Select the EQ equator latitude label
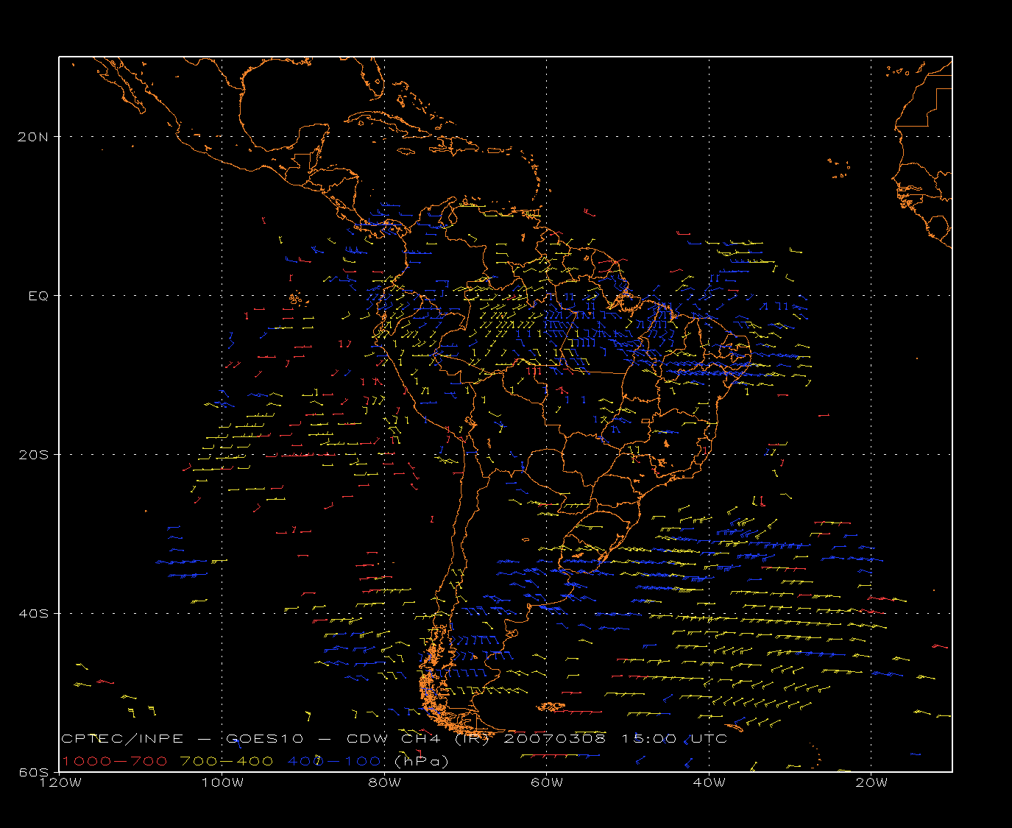Image resolution: width=1012 pixels, height=828 pixels. click(x=38, y=296)
